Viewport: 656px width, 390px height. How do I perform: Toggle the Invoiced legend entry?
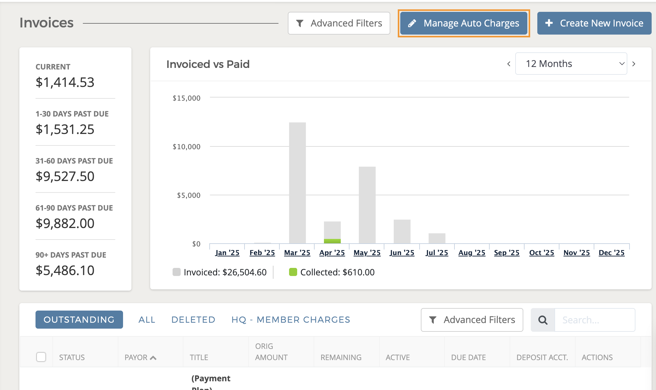[x=222, y=272]
